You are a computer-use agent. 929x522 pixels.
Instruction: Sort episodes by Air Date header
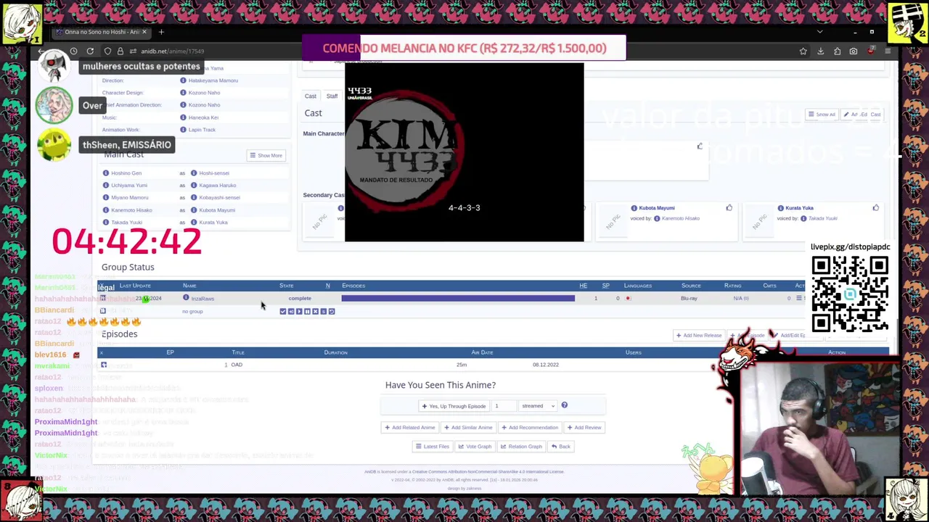pyautogui.click(x=482, y=352)
